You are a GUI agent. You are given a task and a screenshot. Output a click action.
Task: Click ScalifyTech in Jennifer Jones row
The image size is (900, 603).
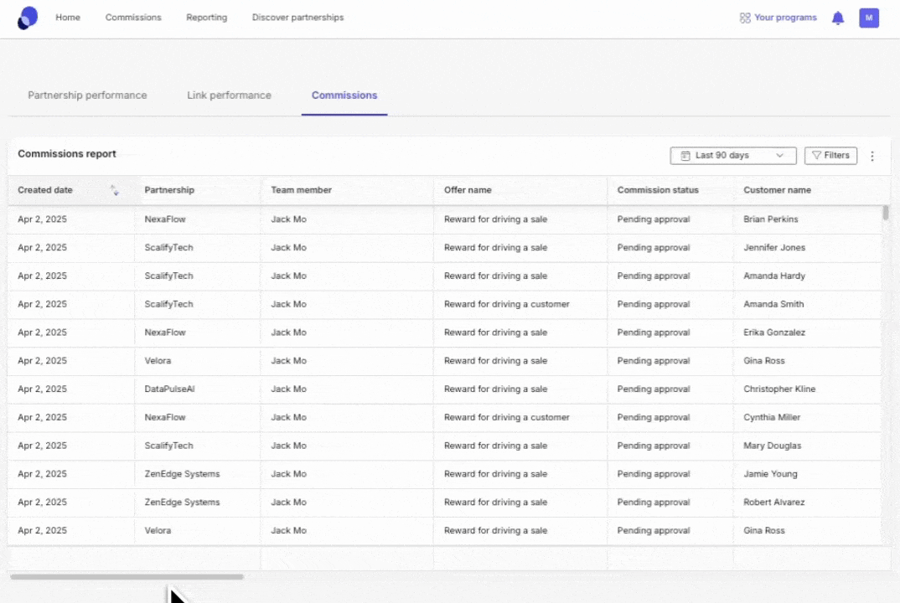click(x=168, y=247)
